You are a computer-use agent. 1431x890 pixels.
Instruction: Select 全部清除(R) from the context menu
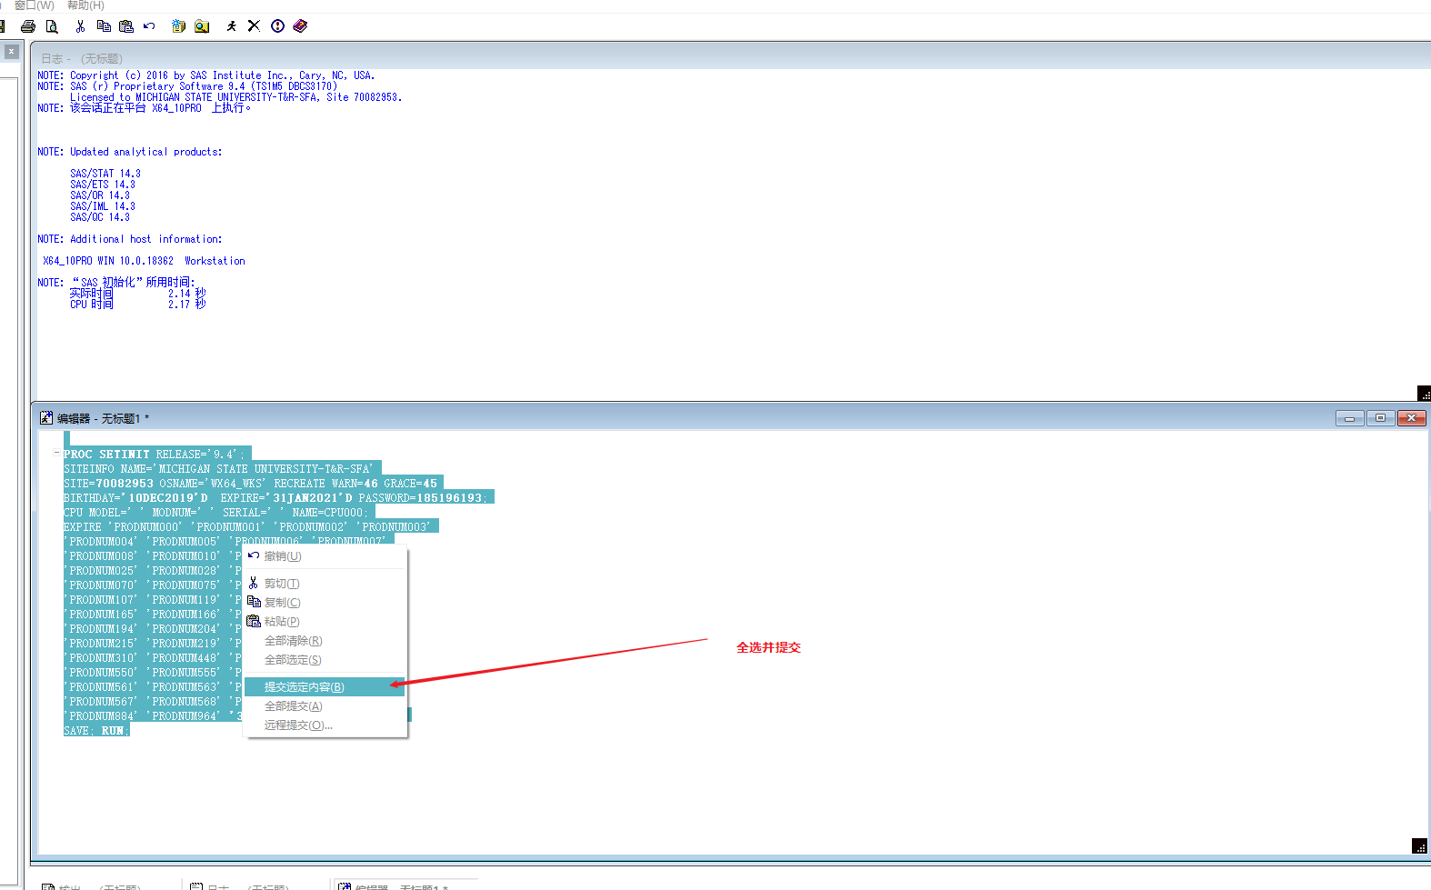pos(325,641)
